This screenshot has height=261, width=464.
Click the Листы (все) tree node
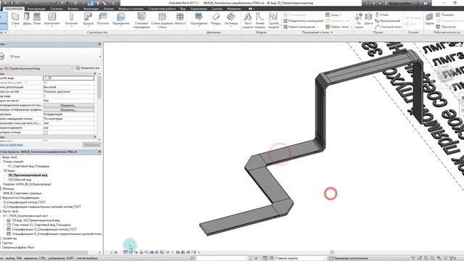(10, 211)
